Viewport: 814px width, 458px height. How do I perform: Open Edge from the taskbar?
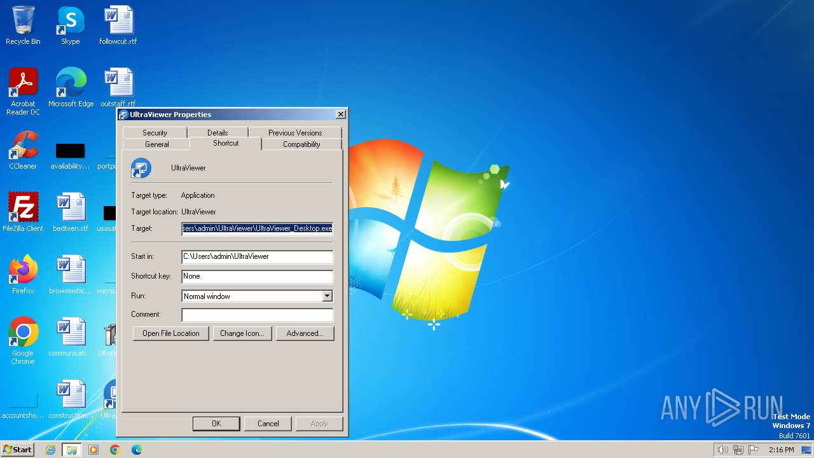137,450
